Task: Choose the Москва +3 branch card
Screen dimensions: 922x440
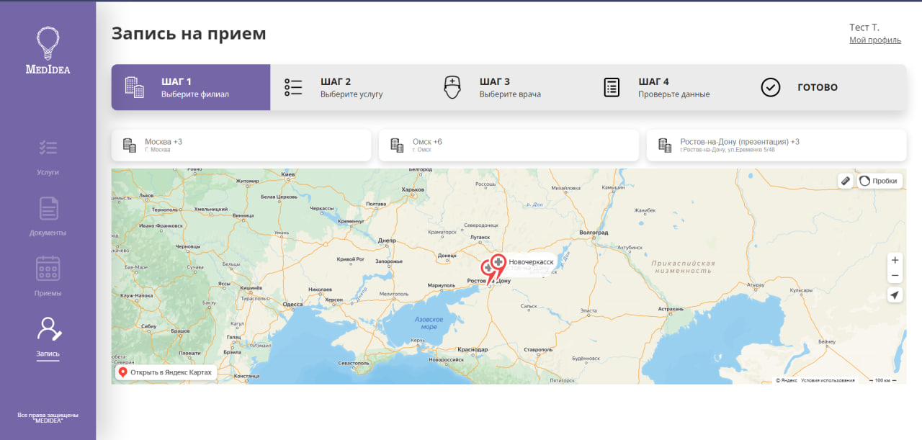Action: tap(241, 145)
